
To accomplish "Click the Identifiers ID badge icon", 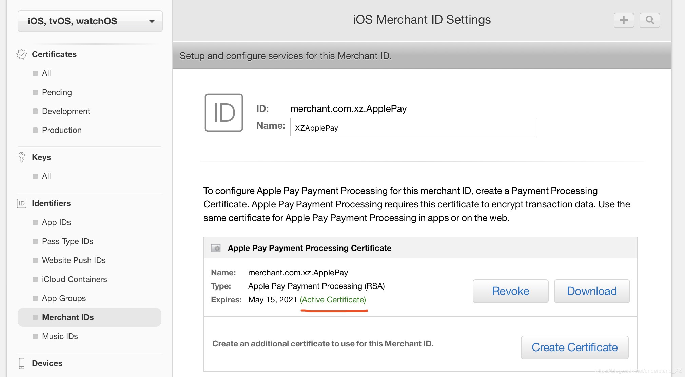I will click(x=22, y=203).
